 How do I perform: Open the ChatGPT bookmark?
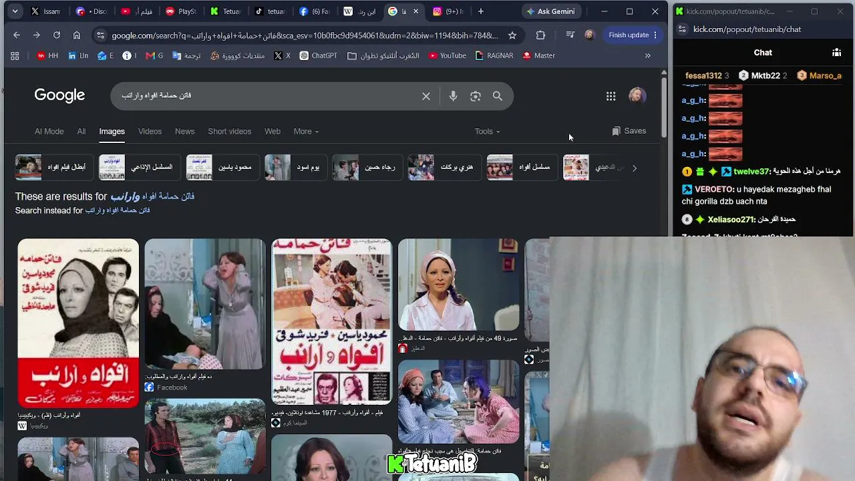319,55
